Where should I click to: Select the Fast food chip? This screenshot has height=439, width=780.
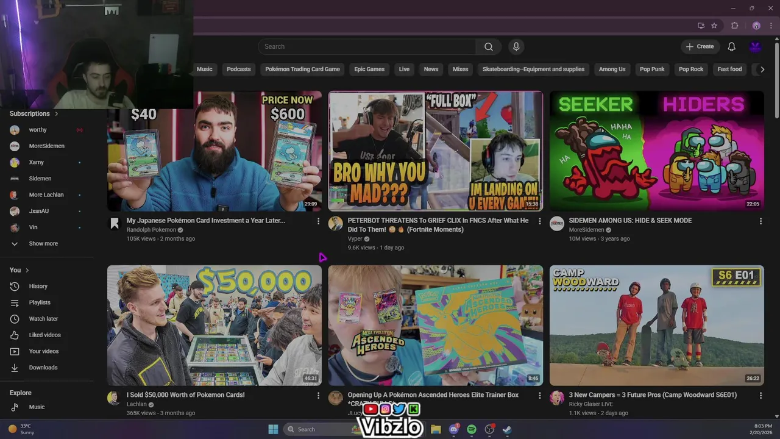tap(729, 70)
